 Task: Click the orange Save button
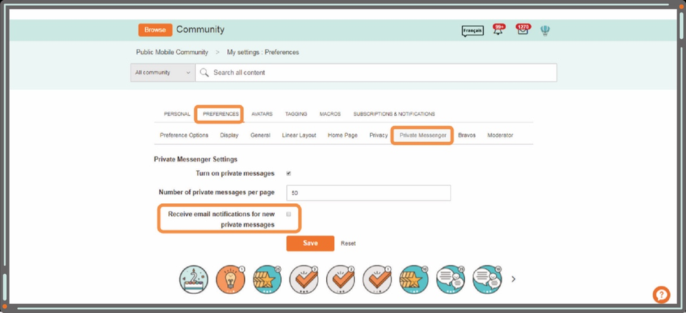[x=310, y=243]
